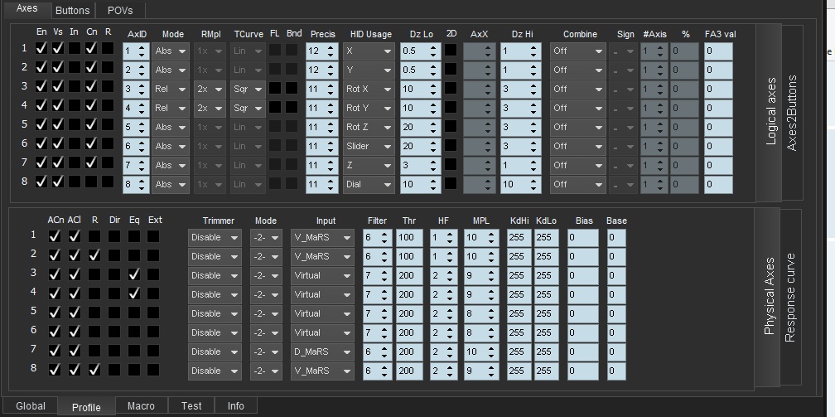Viewport: 835px width, 417px height.
Task: Click the KdHi field for physical axis 2
Action: pyautogui.click(x=519, y=255)
